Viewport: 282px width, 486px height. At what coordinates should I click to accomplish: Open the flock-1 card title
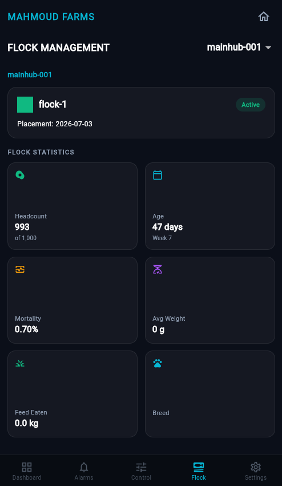click(x=53, y=105)
